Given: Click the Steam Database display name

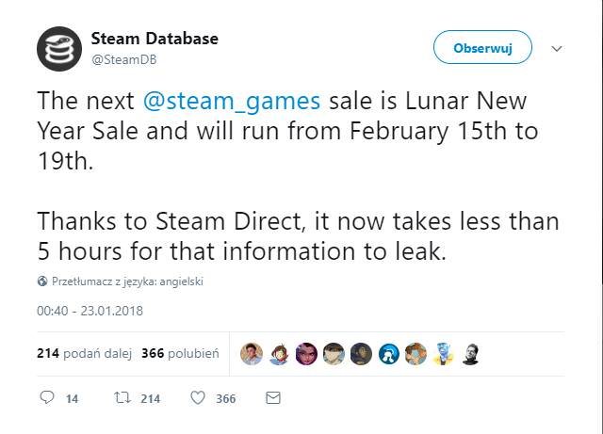Looking at the screenshot, I should [155, 40].
